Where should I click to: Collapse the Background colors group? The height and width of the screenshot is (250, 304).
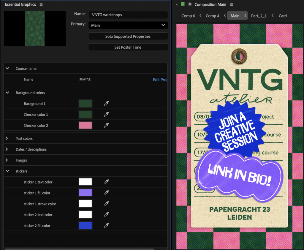[7, 93]
